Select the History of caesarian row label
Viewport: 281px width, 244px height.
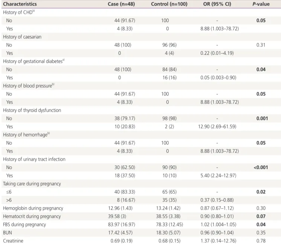coord(22,37)
